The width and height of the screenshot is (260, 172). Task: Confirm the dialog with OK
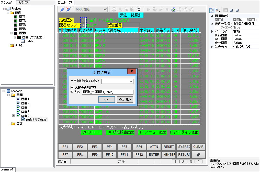click(x=106, y=99)
